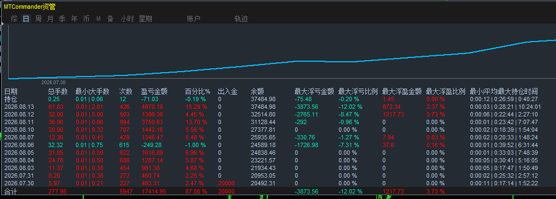Switch to the 小时 hourly tab
Screen dimensions: 556x199
pos(127,19)
